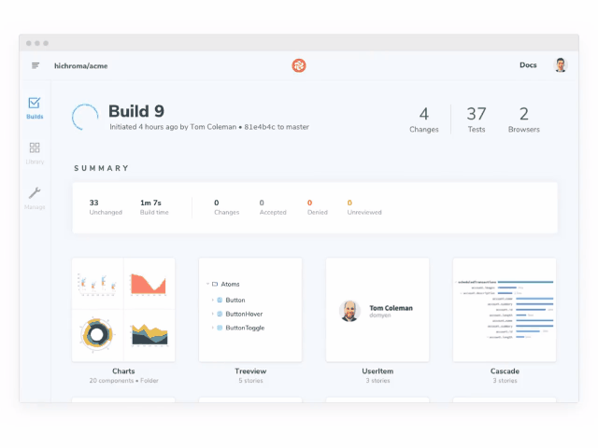Expand the Button tree item
The width and height of the screenshot is (598, 448).
point(213,300)
